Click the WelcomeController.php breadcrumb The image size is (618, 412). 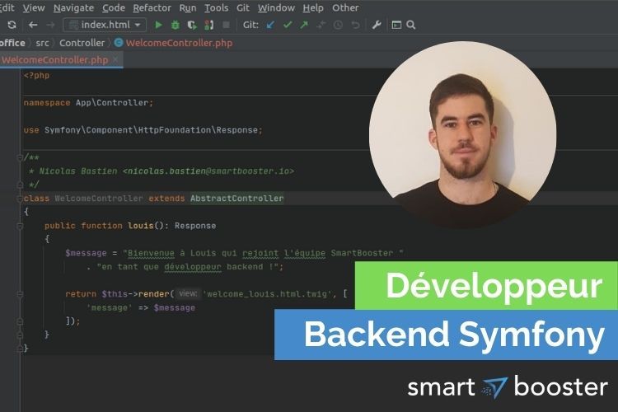coord(179,43)
